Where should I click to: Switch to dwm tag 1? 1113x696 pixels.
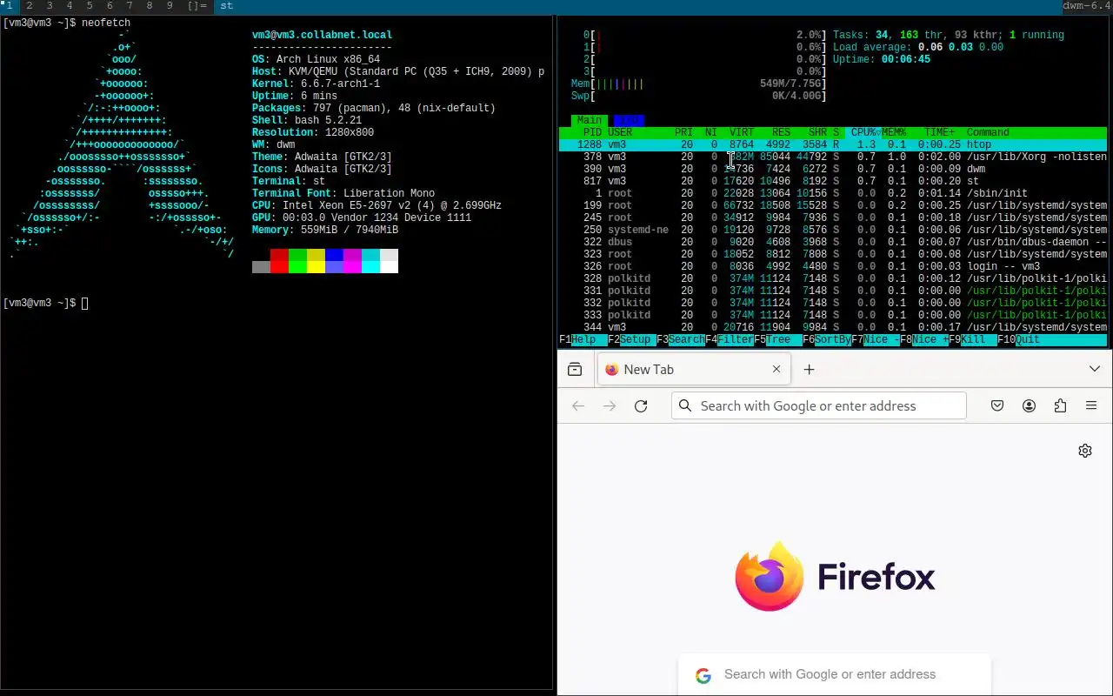point(9,6)
